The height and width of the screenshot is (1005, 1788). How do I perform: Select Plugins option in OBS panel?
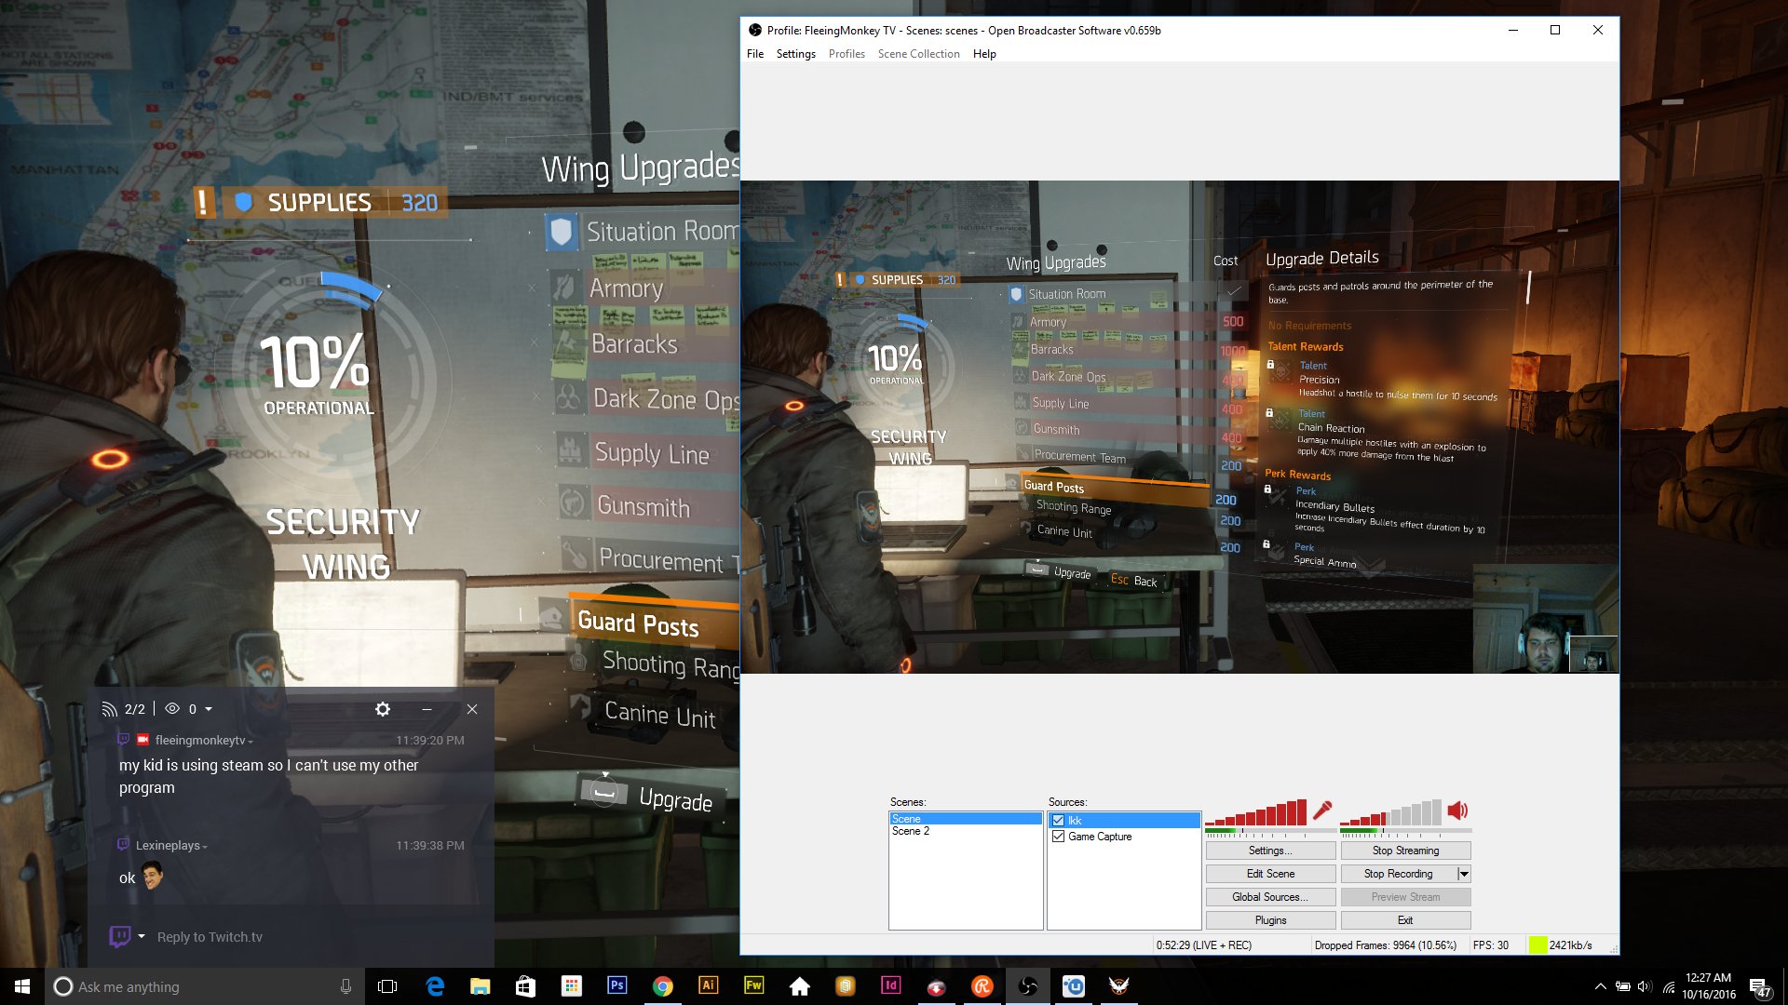click(1271, 920)
